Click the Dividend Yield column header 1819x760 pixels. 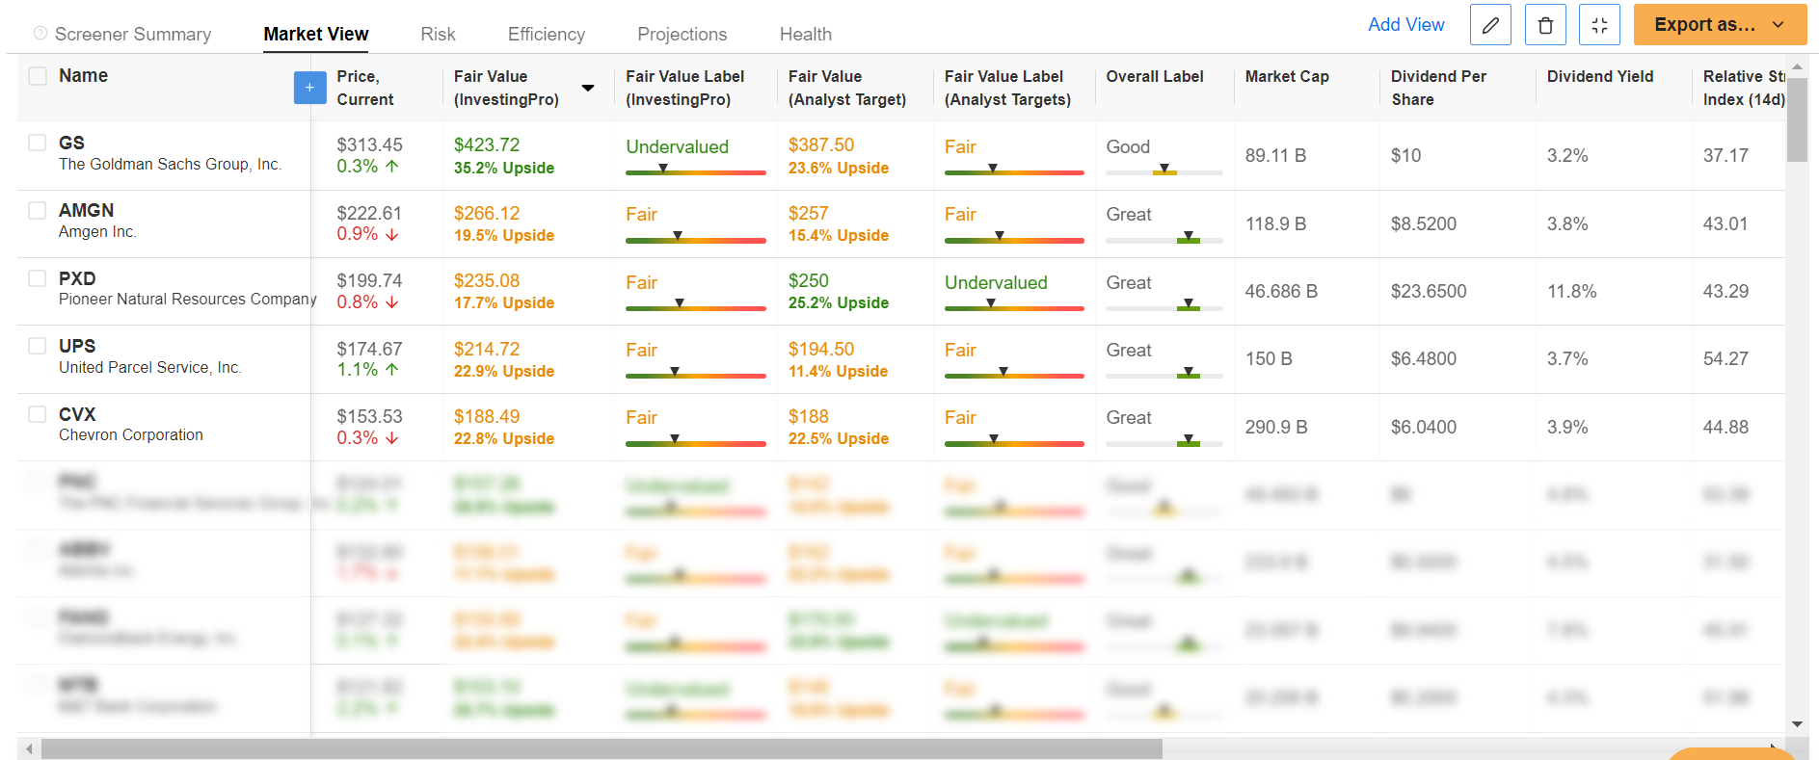pos(1600,76)
